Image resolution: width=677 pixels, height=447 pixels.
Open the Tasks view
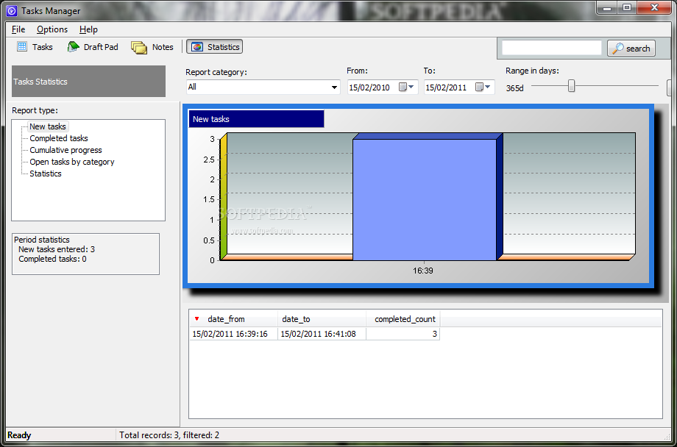(x=35, y=47)
